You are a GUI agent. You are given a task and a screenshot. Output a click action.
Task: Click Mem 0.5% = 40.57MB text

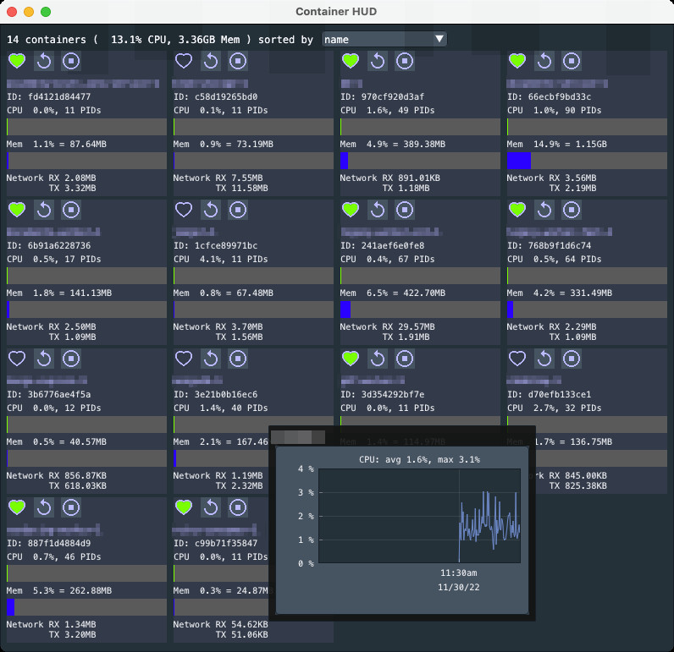[x=57, y=442]
